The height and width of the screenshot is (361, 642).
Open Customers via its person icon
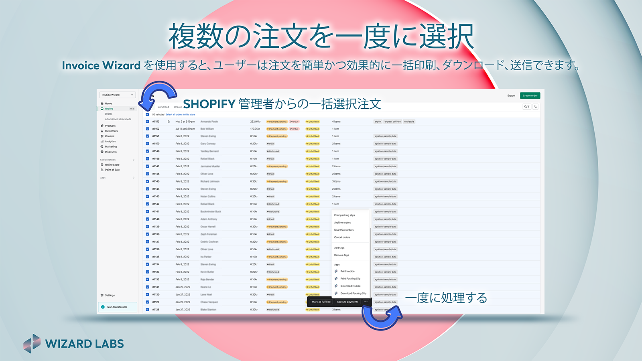point(102,131)
